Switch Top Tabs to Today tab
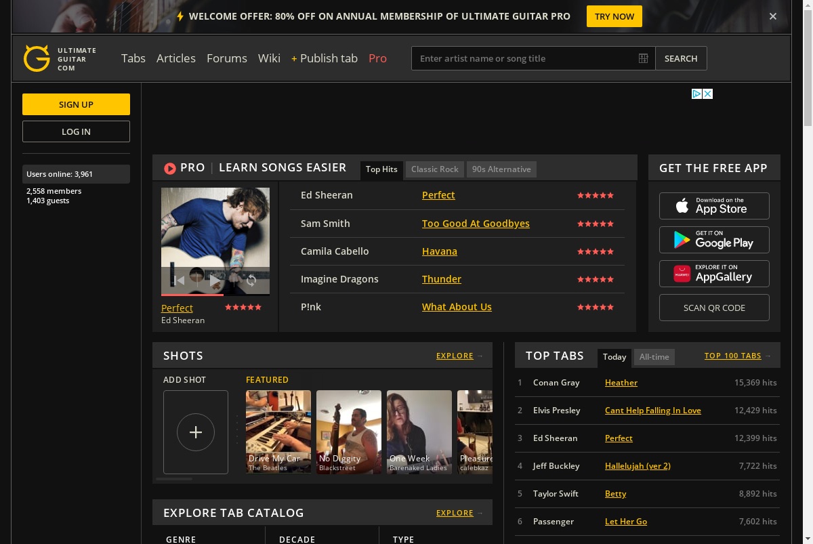The height and width of the screenshot is (544, 813). pyautogui.click(x=614, y=357)
